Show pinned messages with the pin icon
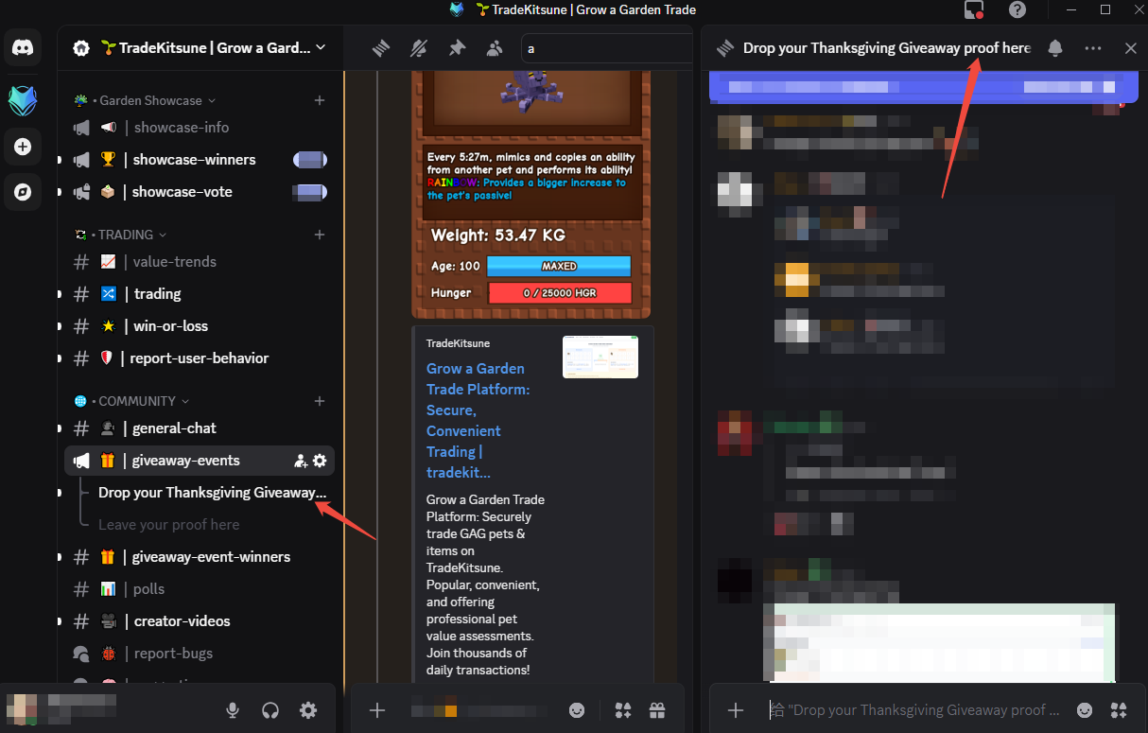 [457, 48]
